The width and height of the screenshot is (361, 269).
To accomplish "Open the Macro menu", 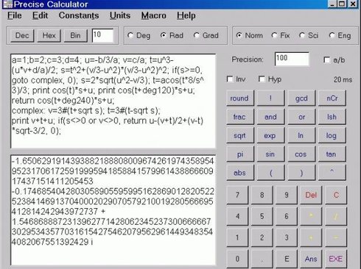I will (154, 15).
